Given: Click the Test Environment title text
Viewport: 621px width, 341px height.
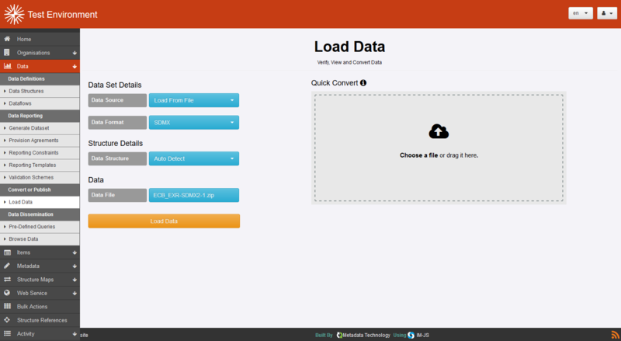Looking at the screenshot, I should (x=63, y=15).
